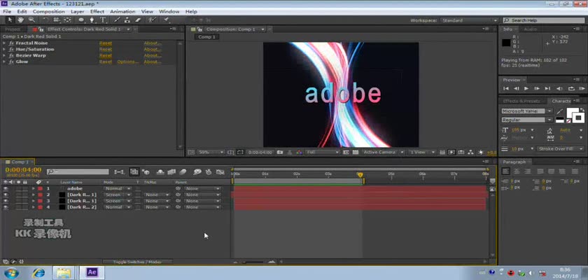
Task: Select the Horizontal Type tool
Action: [x=103, y=20]
